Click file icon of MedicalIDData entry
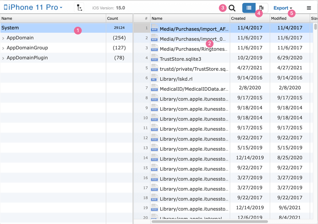This screenshot has height=224, width=318. (155, 88)
